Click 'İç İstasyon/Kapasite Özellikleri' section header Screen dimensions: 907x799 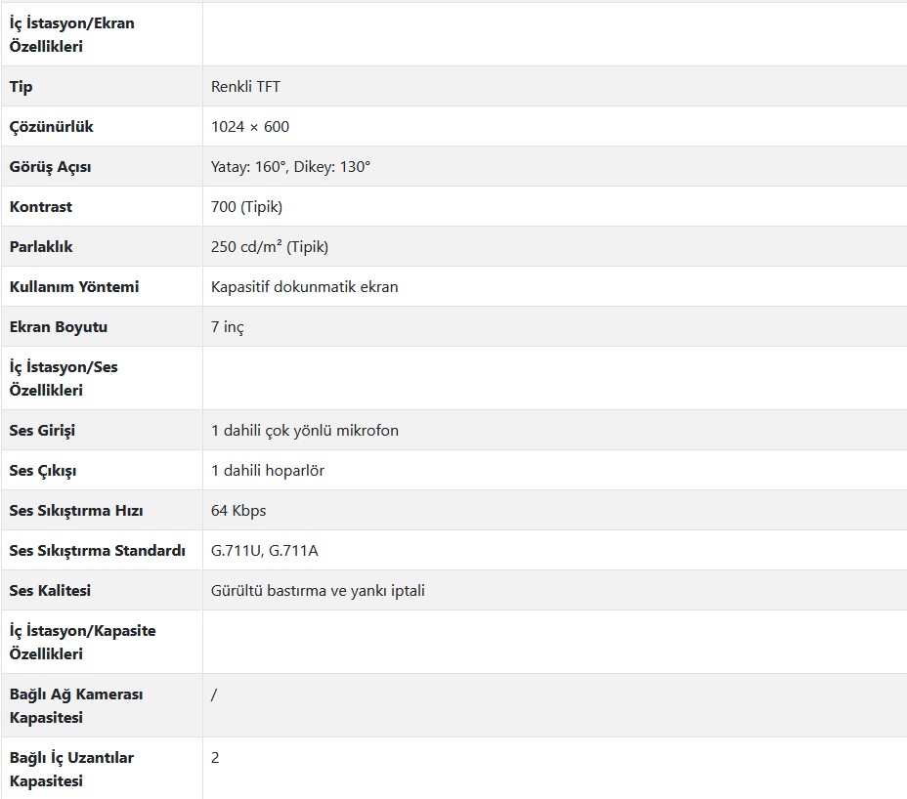point(83,642)
